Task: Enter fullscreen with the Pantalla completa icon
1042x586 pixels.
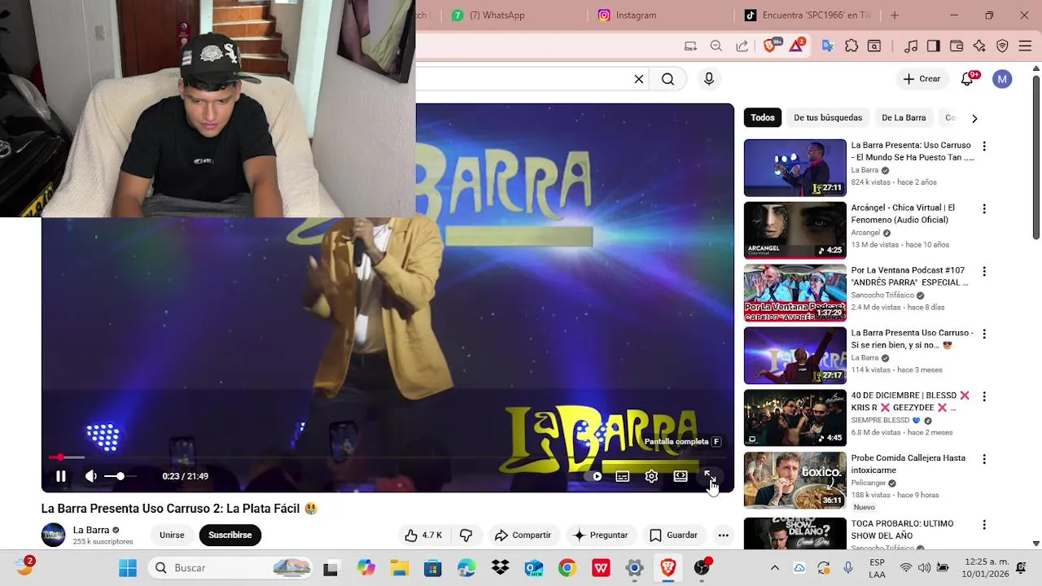Action: coord(709,476)
